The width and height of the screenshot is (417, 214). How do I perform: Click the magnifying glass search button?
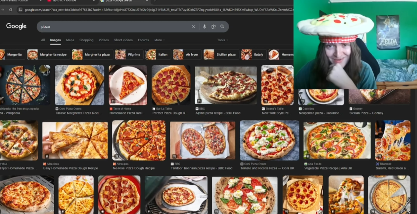222,27
